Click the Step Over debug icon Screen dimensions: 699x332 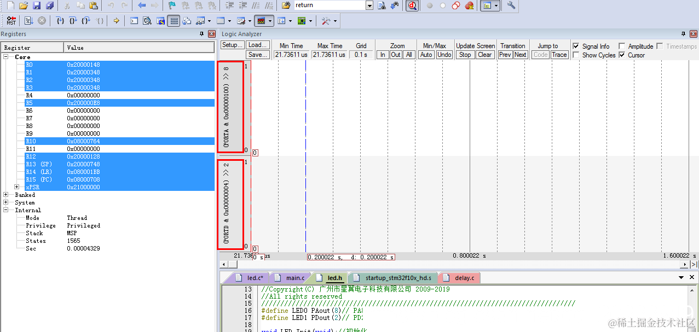(73, 21)
